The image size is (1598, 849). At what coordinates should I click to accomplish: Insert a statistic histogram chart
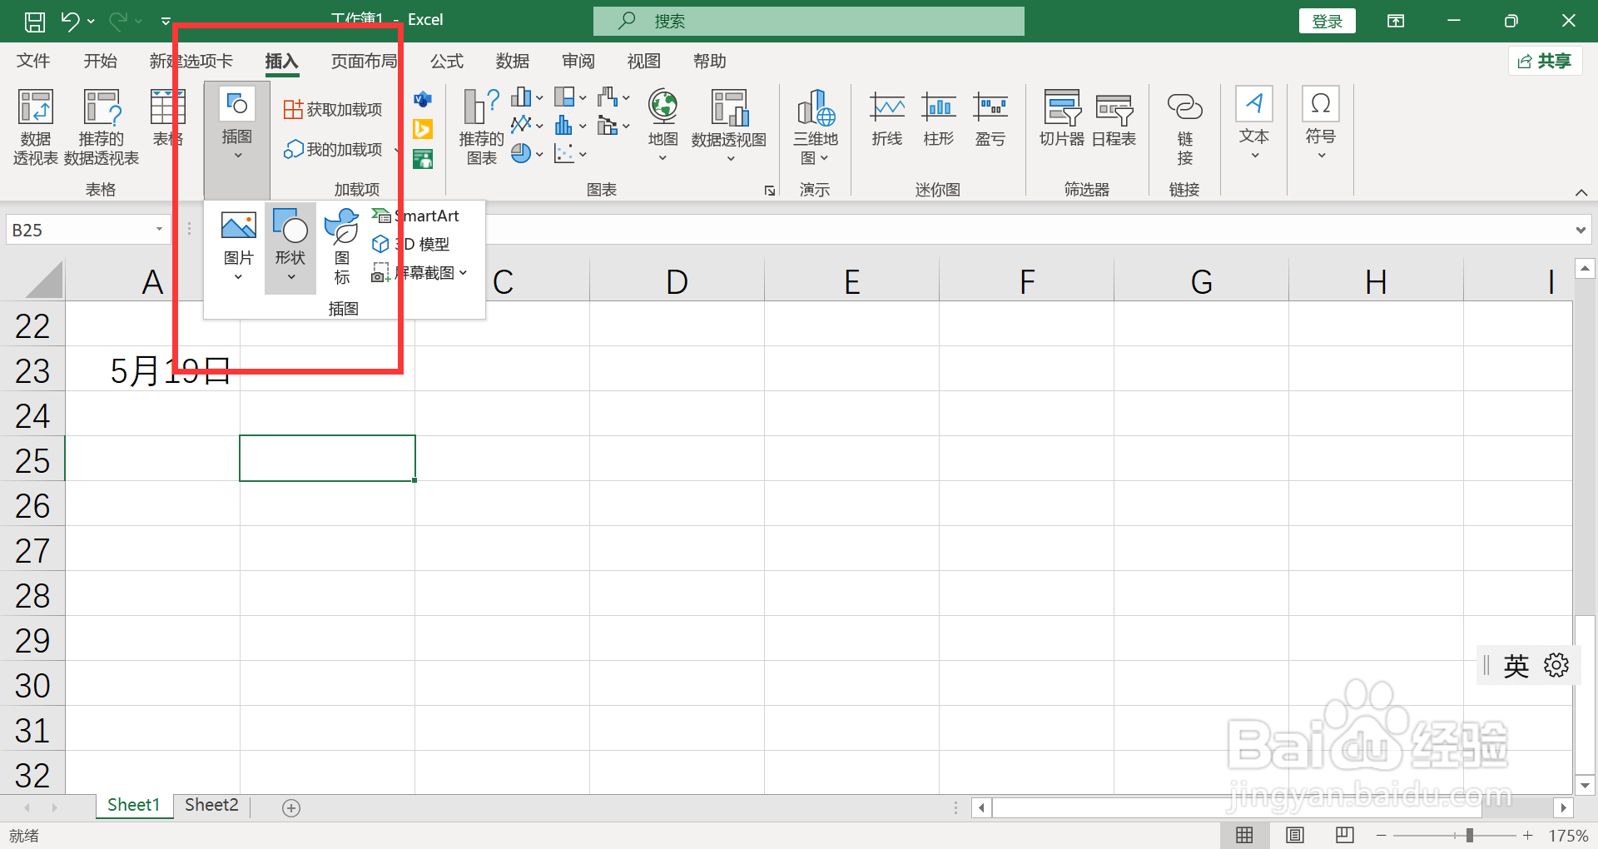click(x=570, y=126)
